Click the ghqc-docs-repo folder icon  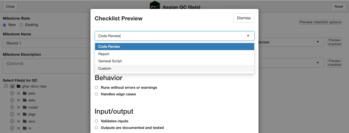18,86
